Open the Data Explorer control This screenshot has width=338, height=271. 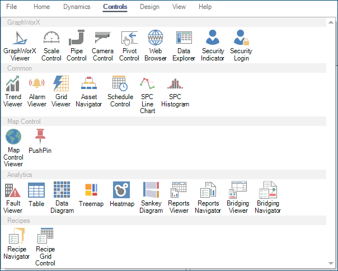(x=184, y=45)
